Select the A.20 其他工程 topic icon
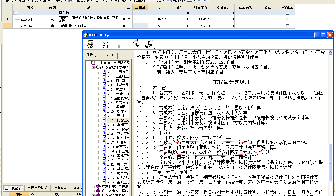Screen dimensions: 335x196 [x=104, y=156]
